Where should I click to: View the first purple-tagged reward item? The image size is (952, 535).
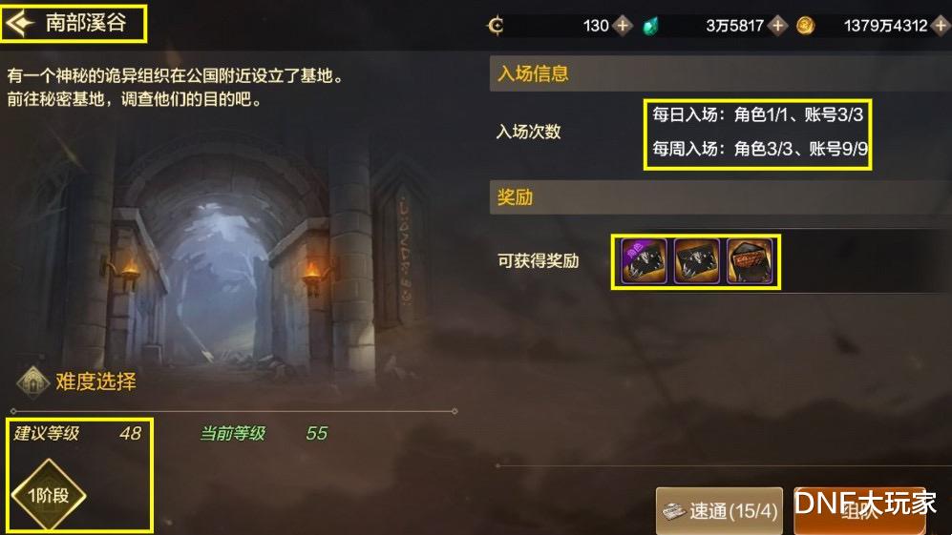(644, 261)
